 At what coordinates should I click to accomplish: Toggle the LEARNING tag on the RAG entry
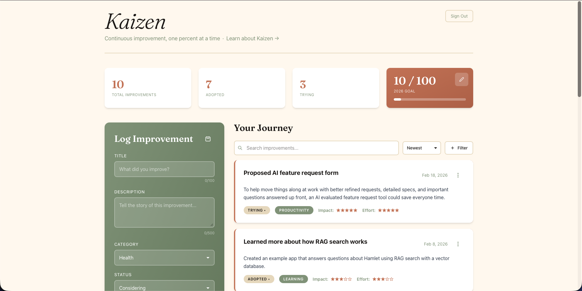pos(293,279)
